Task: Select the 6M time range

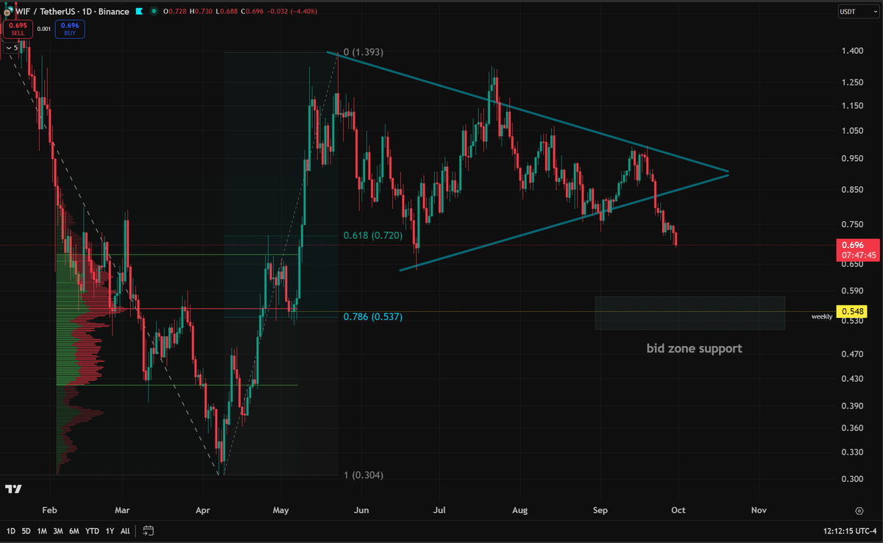Action: (74, 530)
